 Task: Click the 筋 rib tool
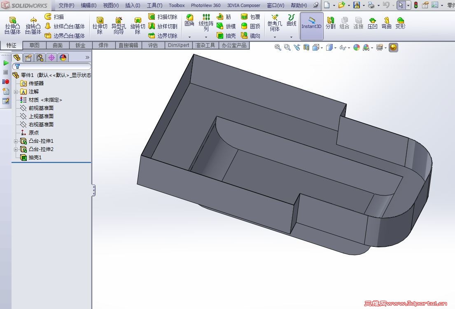click(x=224, y=17)
